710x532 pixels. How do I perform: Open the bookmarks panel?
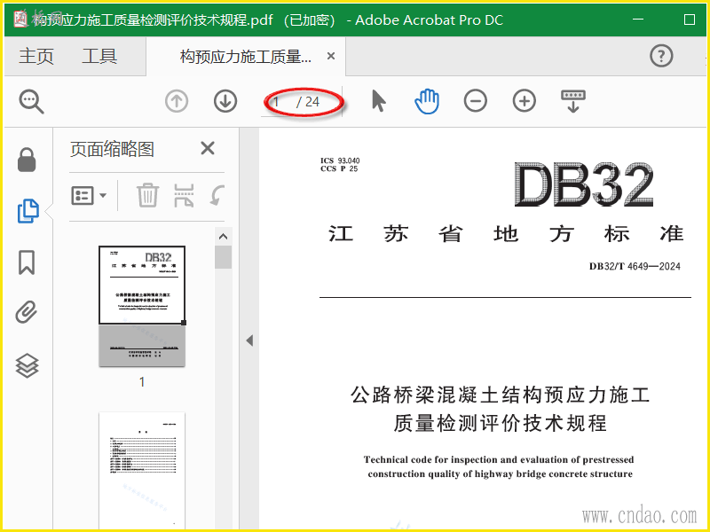coord(27,262)
